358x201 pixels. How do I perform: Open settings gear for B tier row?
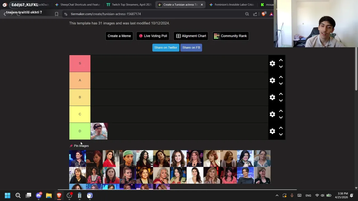click(x=272, y=97)
